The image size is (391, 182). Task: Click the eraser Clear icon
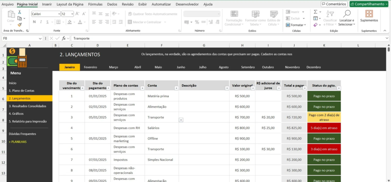tap(315, 25)
